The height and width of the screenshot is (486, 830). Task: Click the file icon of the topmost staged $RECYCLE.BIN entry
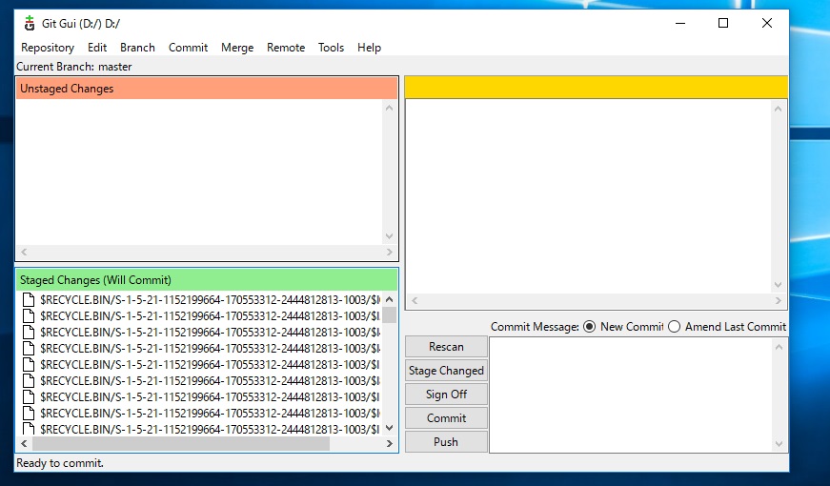[x=29, y=299]
